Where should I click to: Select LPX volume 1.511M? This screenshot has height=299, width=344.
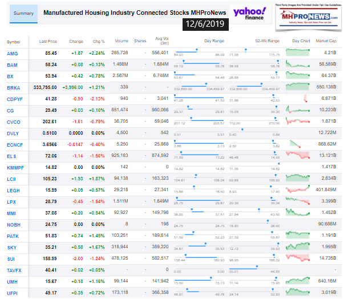tap(120, 201)
